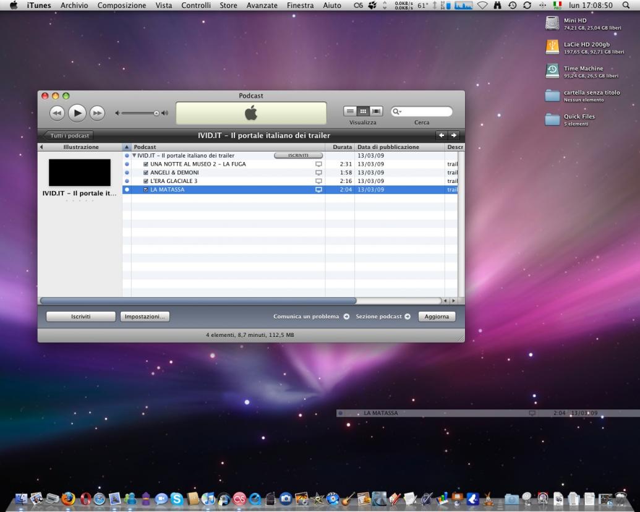640x512 pixels.
Task: Uncheck the L'ERA GLACIALE 3 checkbox
Action: tap(146, 181)
